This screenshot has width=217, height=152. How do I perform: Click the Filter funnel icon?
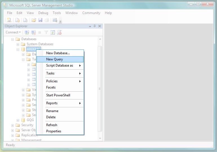[46, 33]
